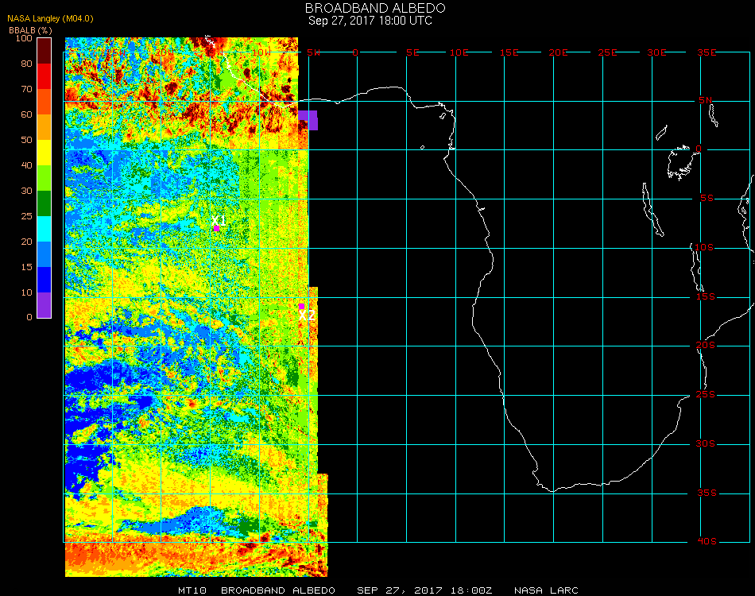Click the 'MT10' text in the footer
The height and width of the screenshot is (596, 755).
(192, 590)
